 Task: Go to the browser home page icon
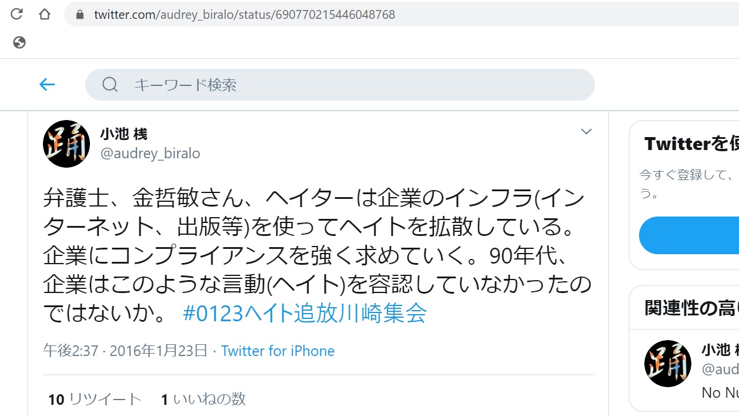pyautogui.click(x=45, y=14)
